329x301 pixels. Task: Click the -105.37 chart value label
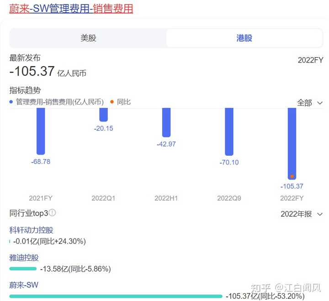[x=292, y=186]
